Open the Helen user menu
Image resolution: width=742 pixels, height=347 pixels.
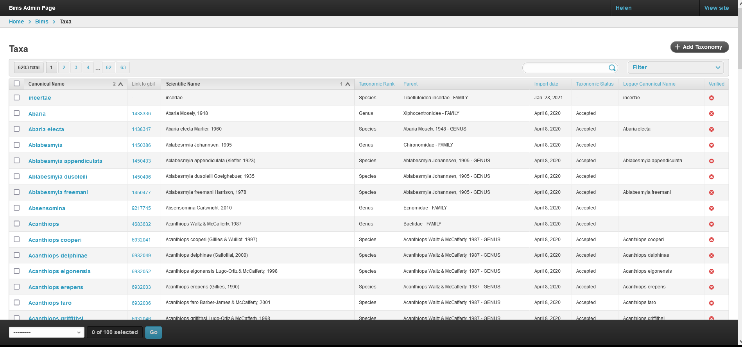[x=624, y=8]
